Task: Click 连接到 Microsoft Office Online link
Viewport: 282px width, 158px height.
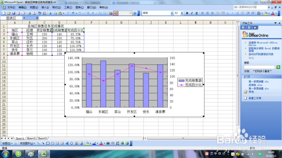Action: pos(263,44)
